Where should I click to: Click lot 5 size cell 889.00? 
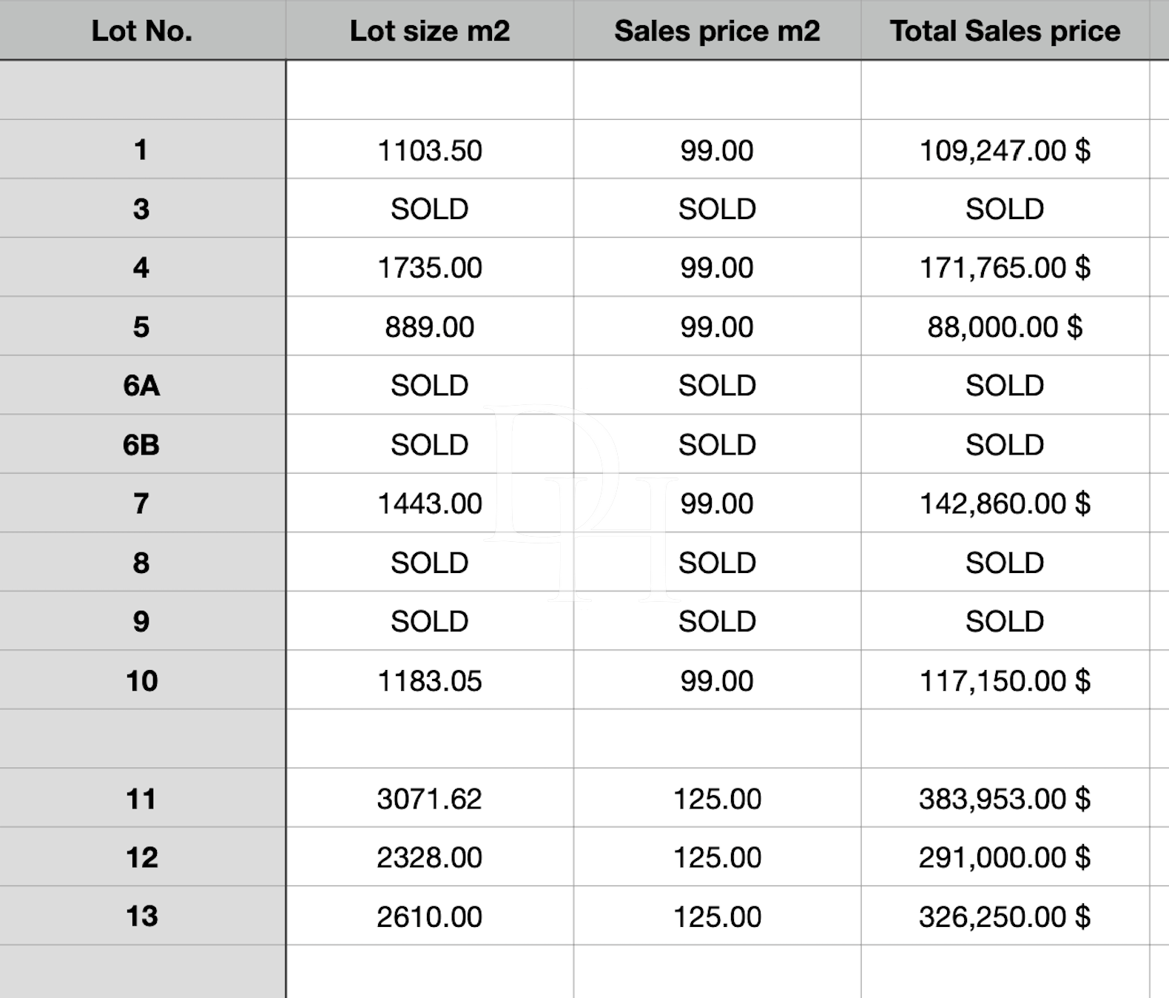pos(429,326)
